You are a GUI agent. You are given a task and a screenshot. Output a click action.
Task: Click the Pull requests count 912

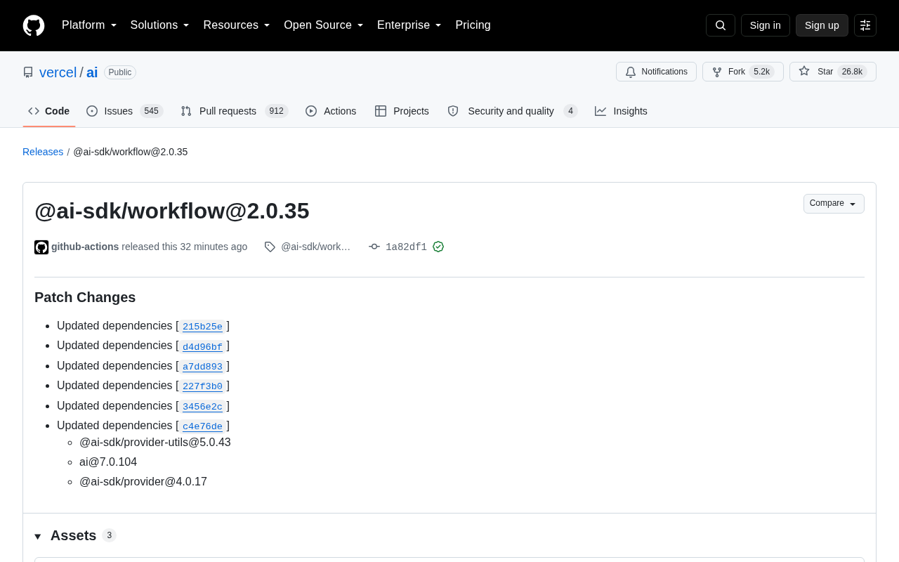click(x=277, y=111)
